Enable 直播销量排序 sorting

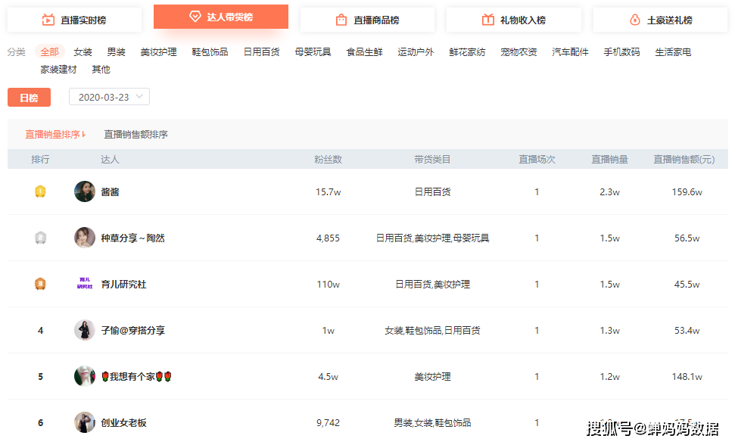[x=50, y=133]
